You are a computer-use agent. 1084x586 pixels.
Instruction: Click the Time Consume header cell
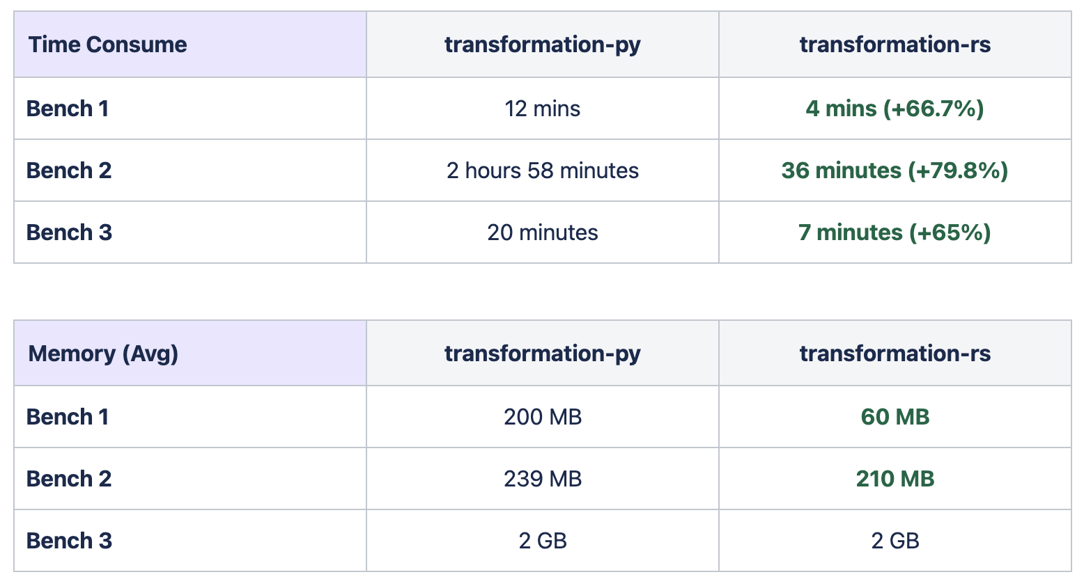coord(108,45)
